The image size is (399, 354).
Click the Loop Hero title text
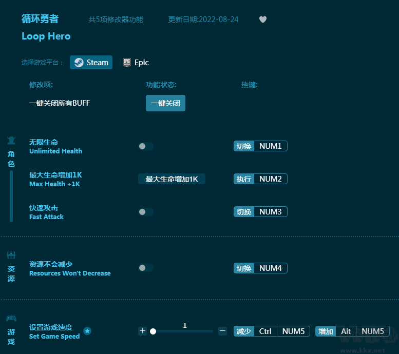pyautogui.click(x=46, y=36)
